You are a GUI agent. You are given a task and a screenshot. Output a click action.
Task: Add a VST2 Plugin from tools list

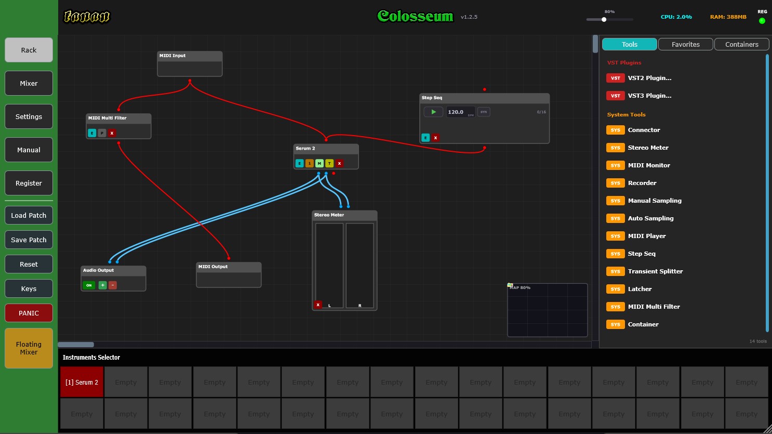point(684,78)
